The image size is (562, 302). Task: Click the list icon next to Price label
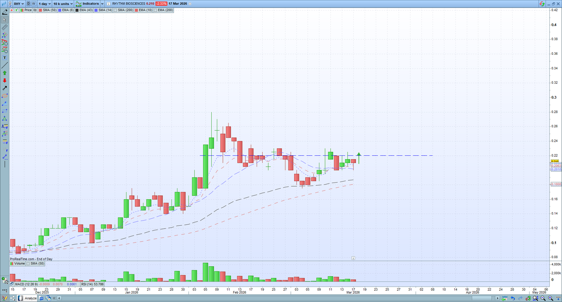pyautogui.click(x=35, y=10)
